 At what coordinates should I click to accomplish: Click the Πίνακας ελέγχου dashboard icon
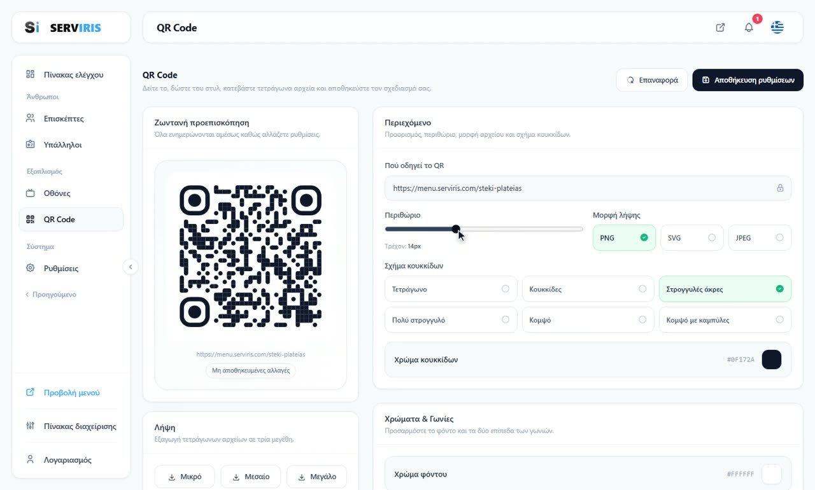pyautogui.click(x=30, y=74)
